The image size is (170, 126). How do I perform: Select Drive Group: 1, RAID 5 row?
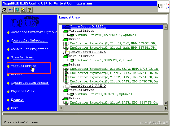pos(88,52)
